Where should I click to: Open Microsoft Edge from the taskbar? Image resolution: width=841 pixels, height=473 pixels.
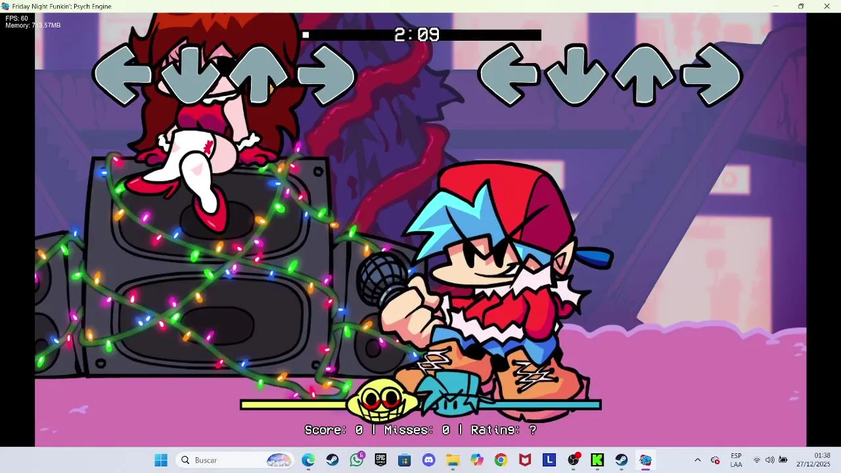pos(308,460)
